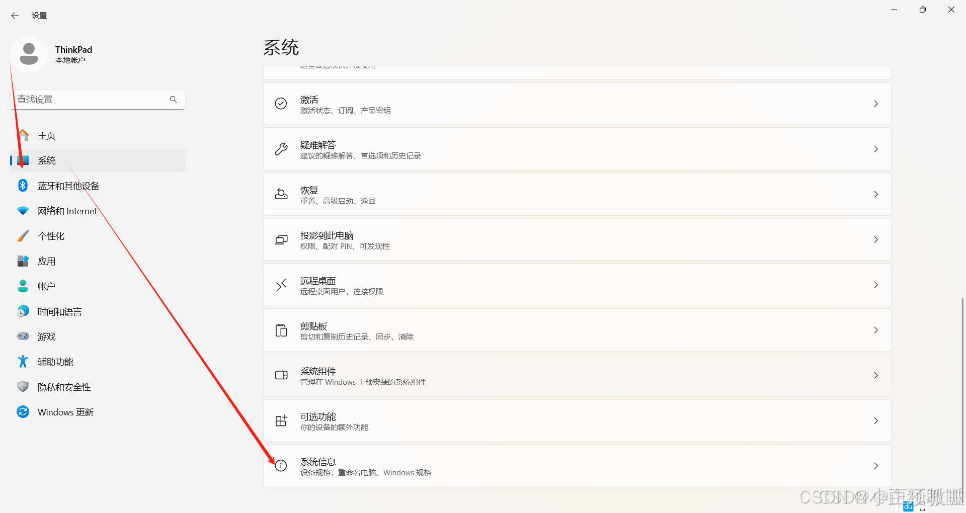Click the 系统信息 info icon
966x513 pixels.
pyautogui.click(x=281, y=466)
